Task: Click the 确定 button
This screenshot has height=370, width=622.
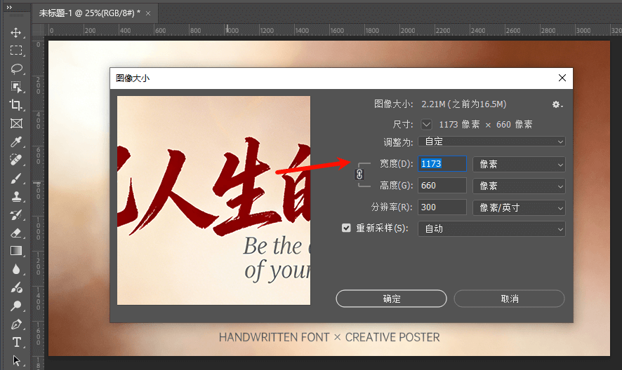Action: [x=391, y=299]
